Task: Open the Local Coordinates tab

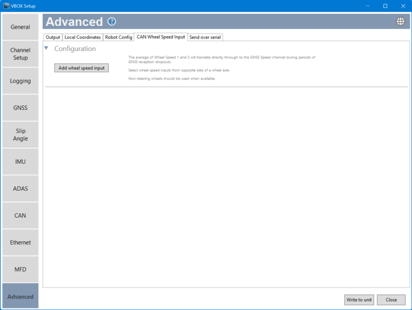Action: pos(82,37)
